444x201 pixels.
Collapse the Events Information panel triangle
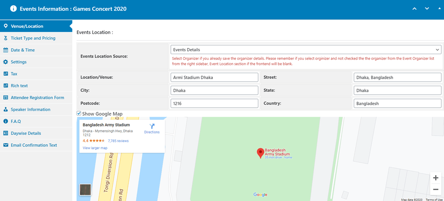point(439,8)
